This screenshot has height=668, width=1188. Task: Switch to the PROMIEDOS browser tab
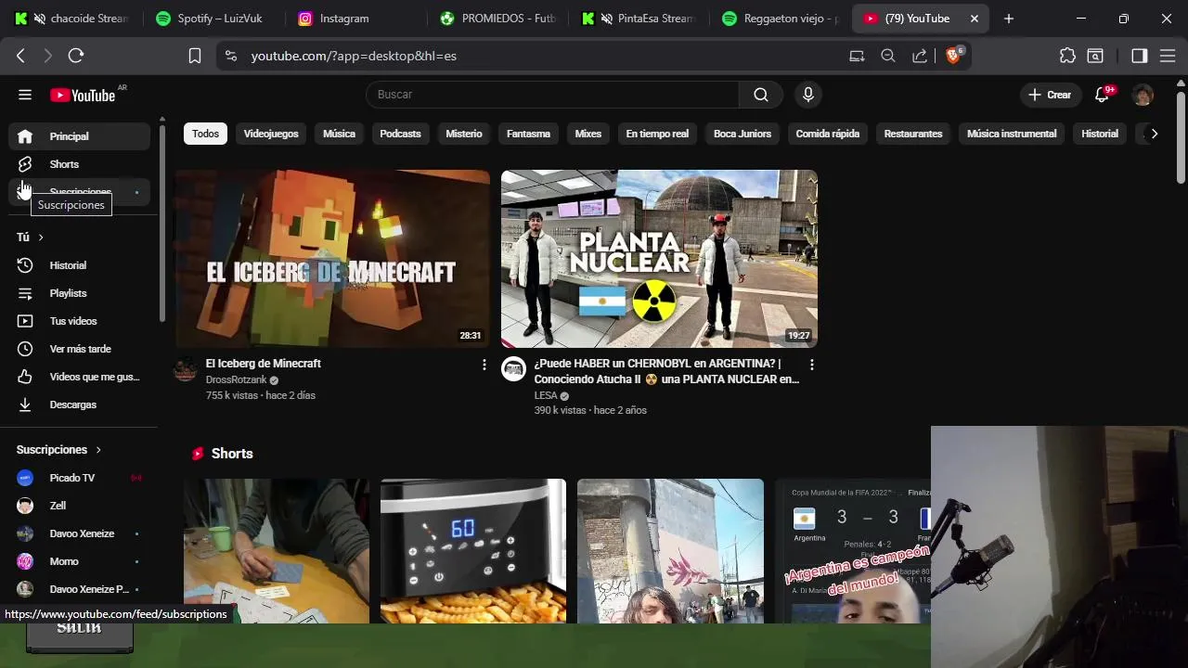click(497, 19)
